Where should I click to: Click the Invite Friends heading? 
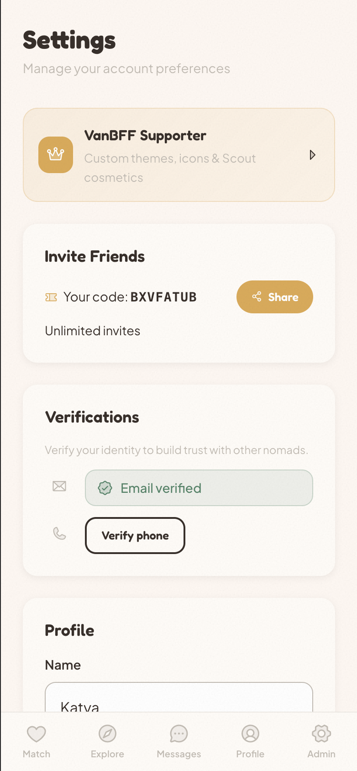point(94,257)
